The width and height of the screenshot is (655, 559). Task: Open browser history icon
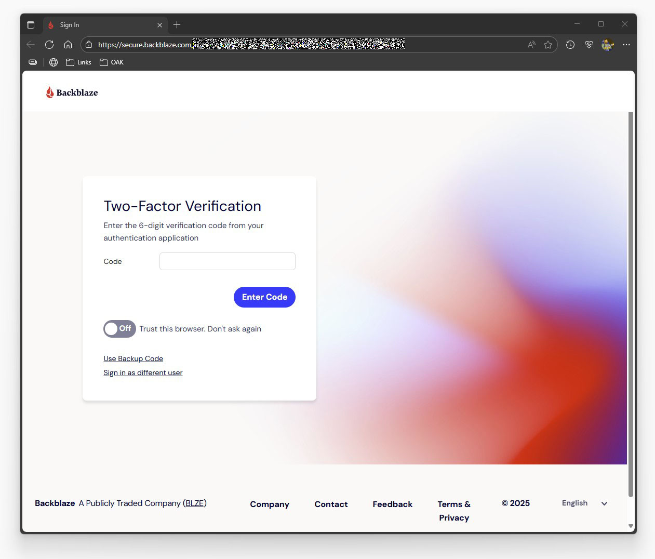(570, 45)
